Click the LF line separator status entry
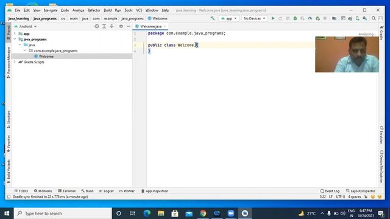Screen dimensions: 390x219 point(331,196)
